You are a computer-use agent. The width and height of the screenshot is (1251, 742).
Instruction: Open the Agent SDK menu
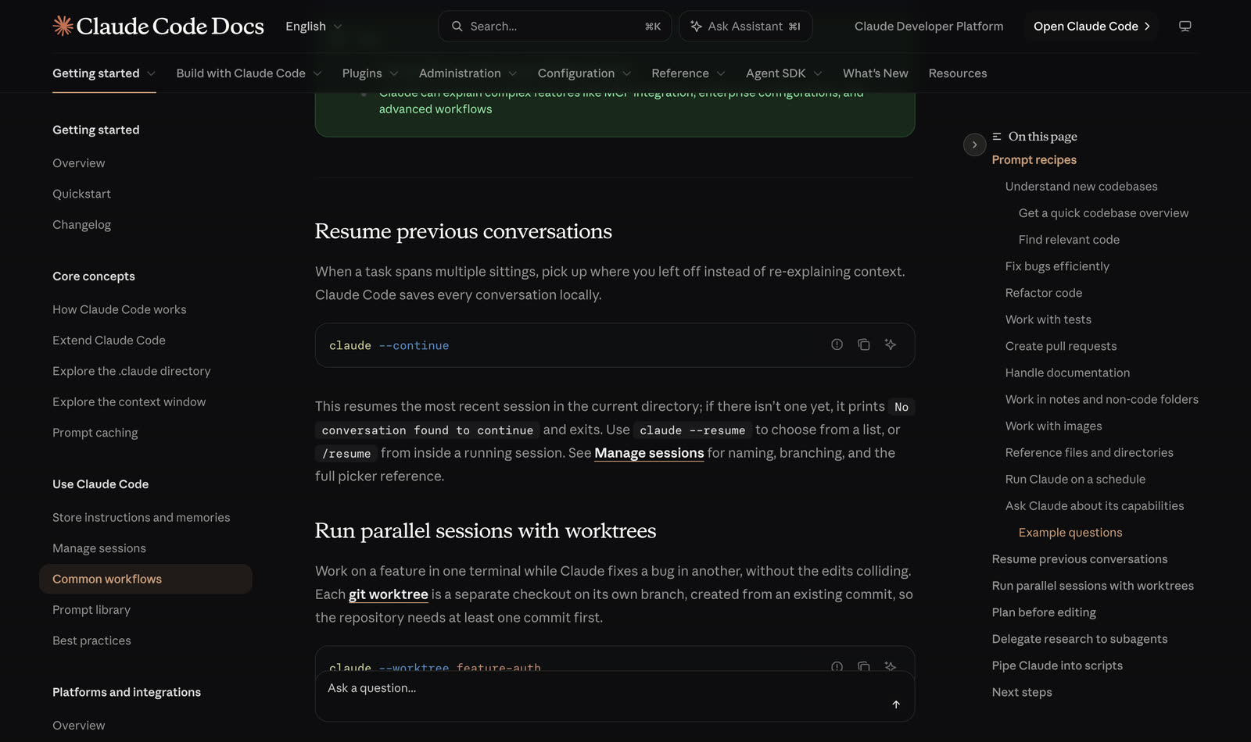coord(783,73)
